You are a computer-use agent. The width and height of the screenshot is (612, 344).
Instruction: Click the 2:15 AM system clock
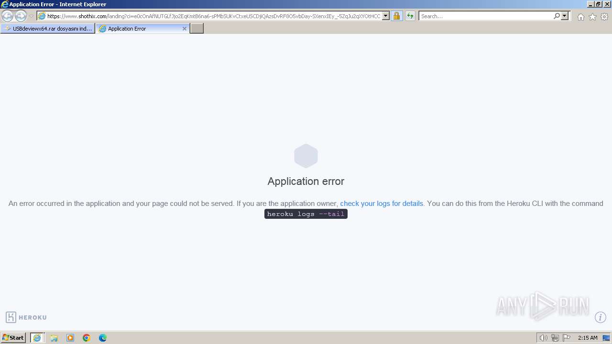click(x=588, y=338)
